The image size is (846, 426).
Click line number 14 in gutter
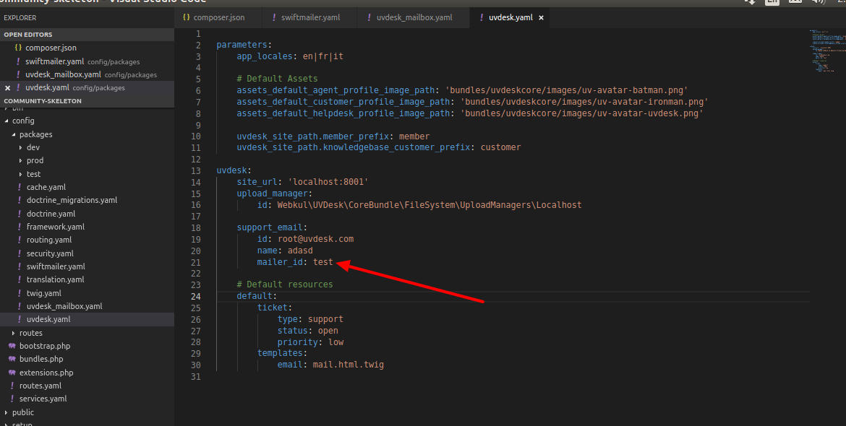[195, 182]
